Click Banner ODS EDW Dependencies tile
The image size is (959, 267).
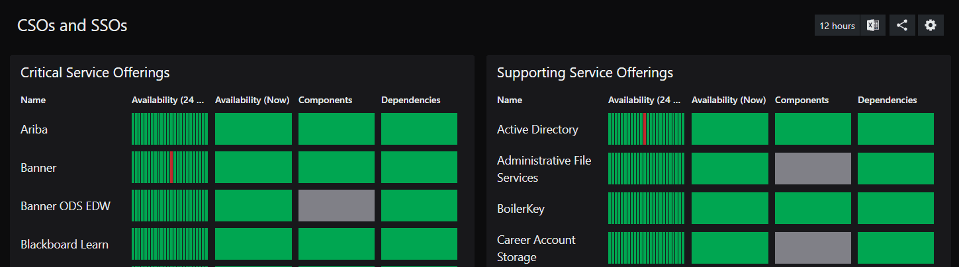[x=419, y=206]
